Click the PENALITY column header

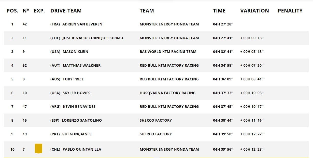290,11
